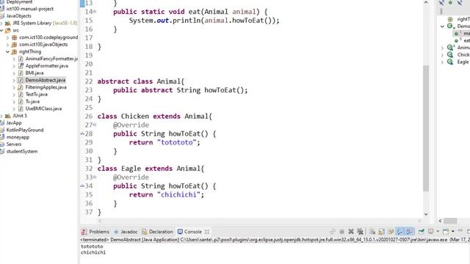The image size is (470, 264).
Task: Collapse the Chicken howToEat fold at line 27
Action: [x=95, y=125]
